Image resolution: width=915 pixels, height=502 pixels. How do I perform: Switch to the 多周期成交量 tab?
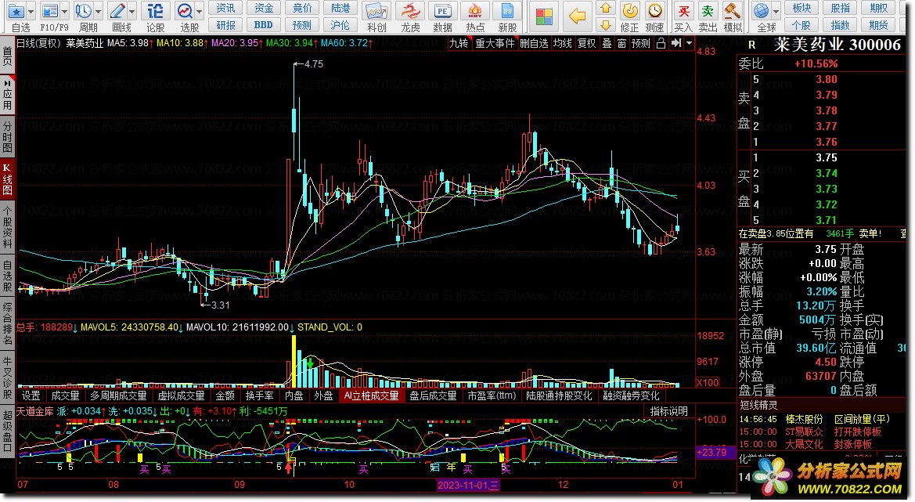click(118, 395)
